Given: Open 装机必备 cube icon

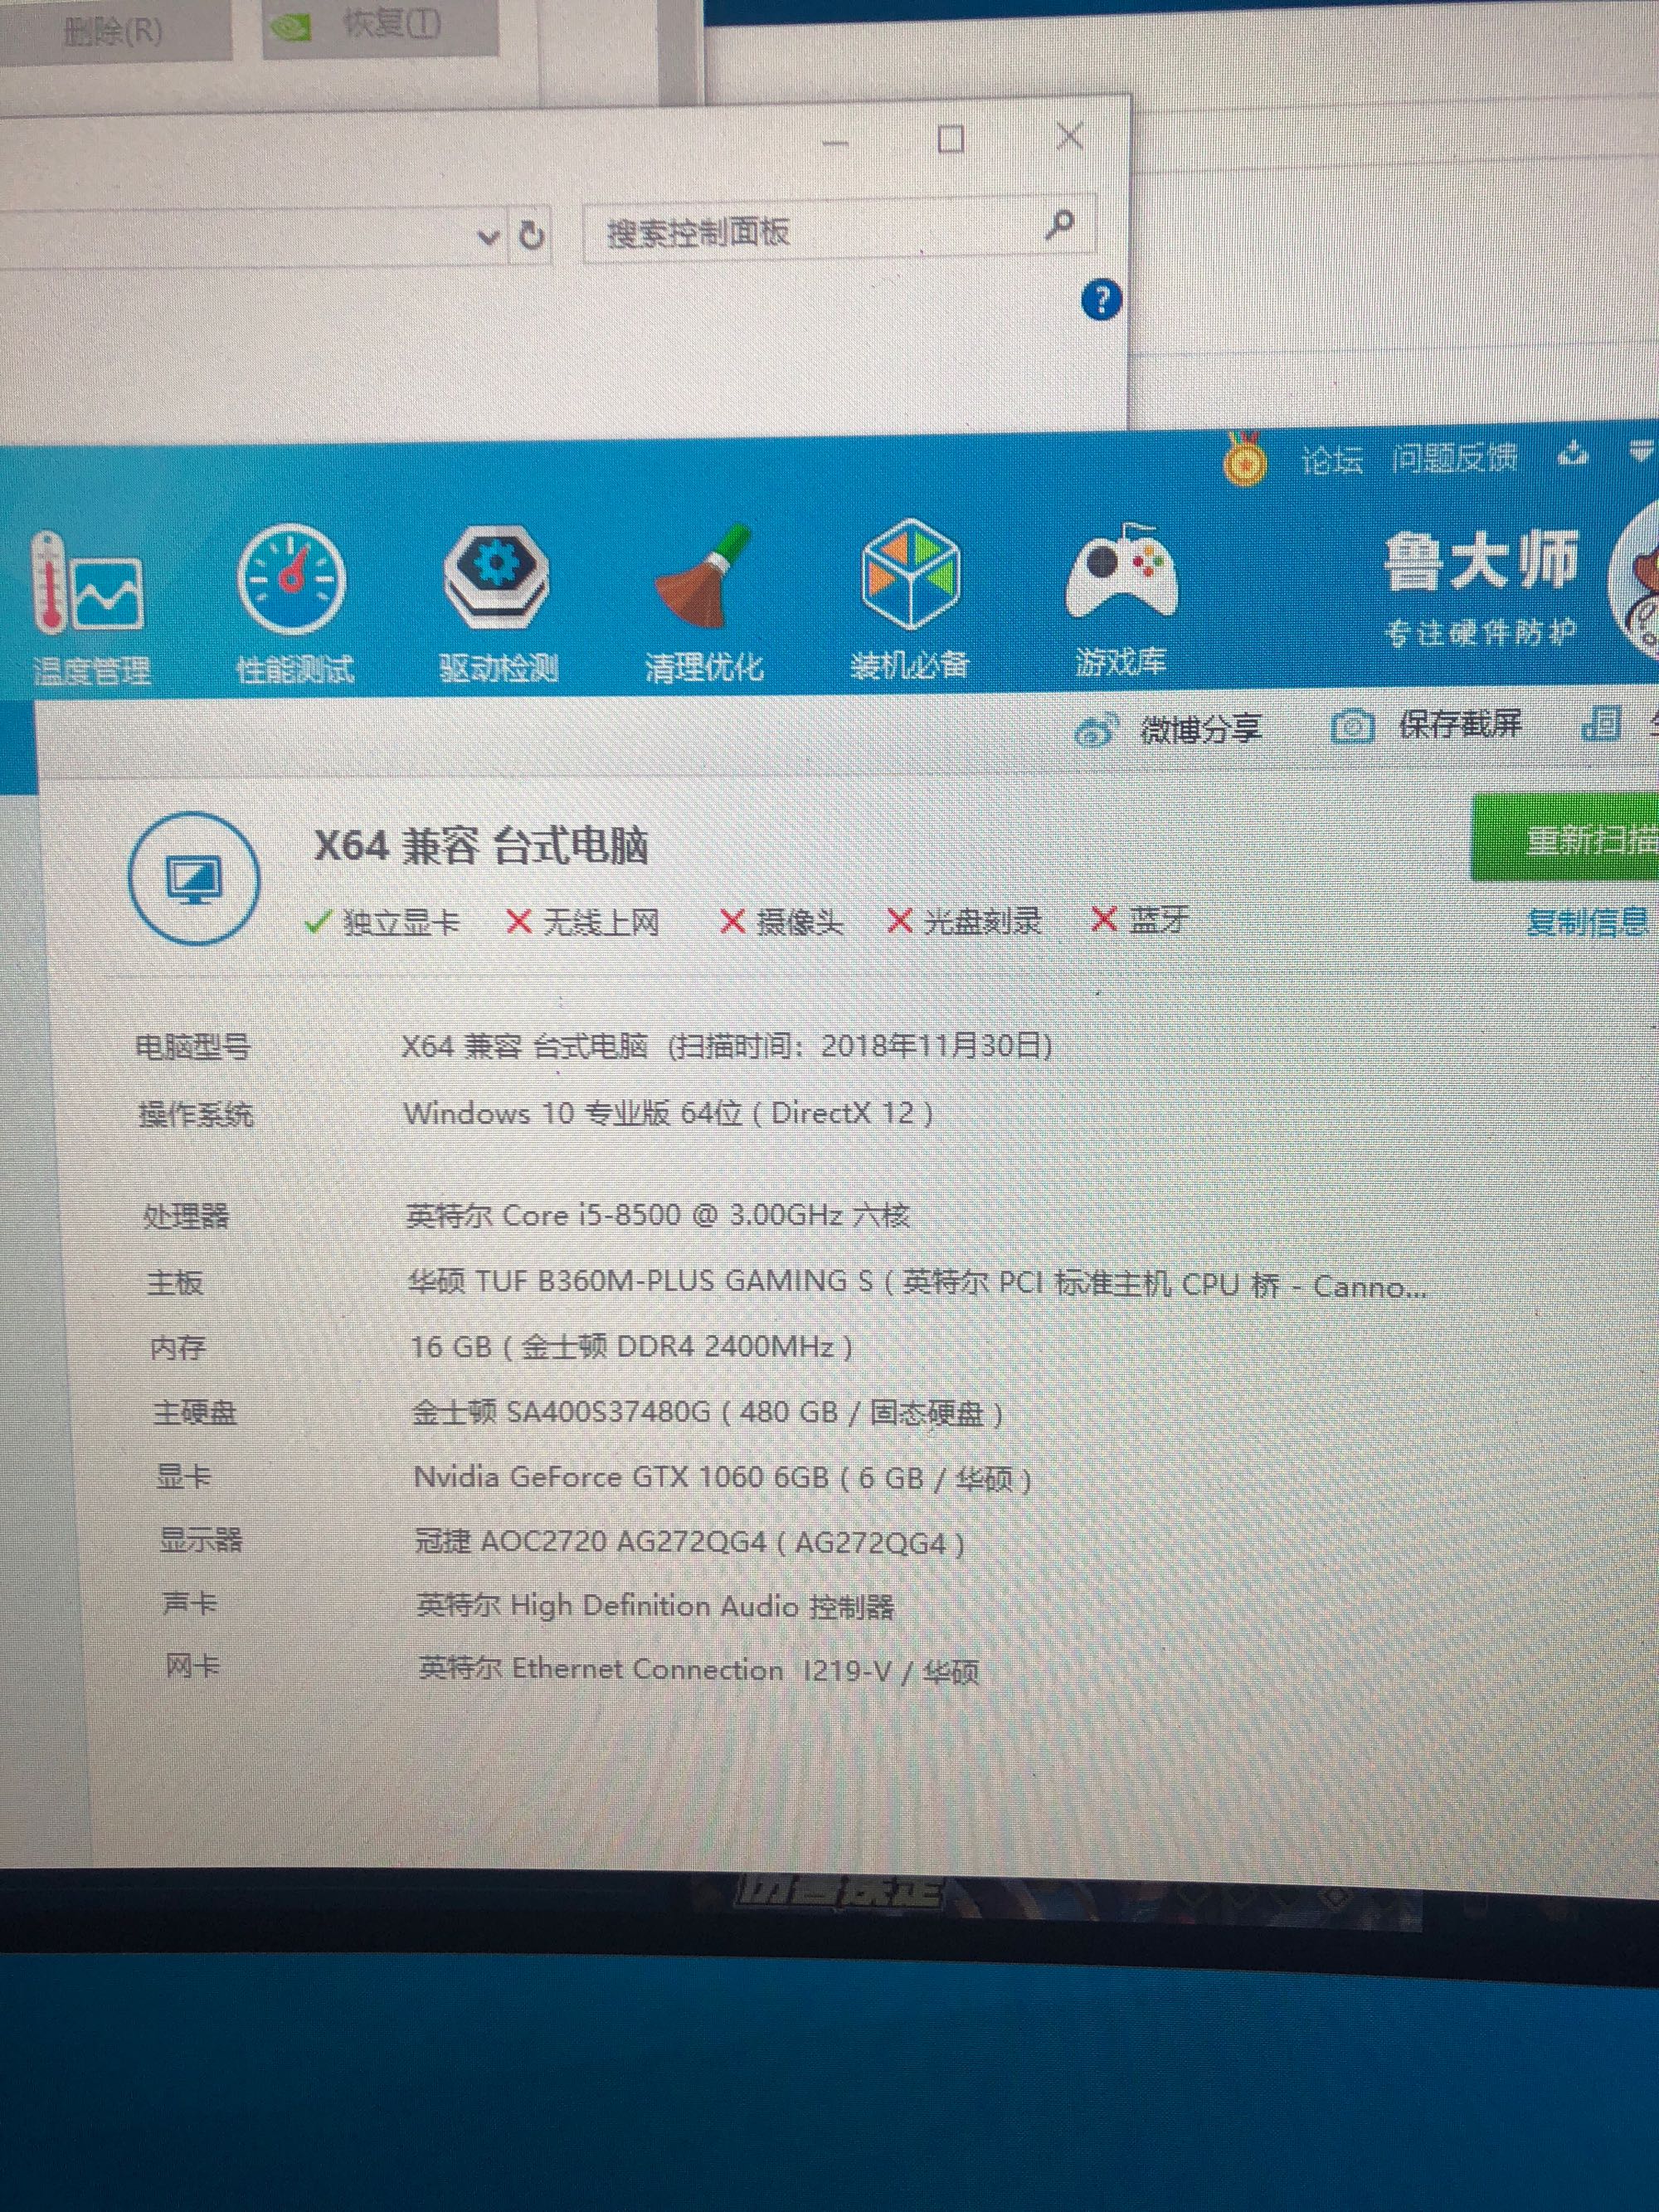Looking at the screenshot, I should (910, 574).
